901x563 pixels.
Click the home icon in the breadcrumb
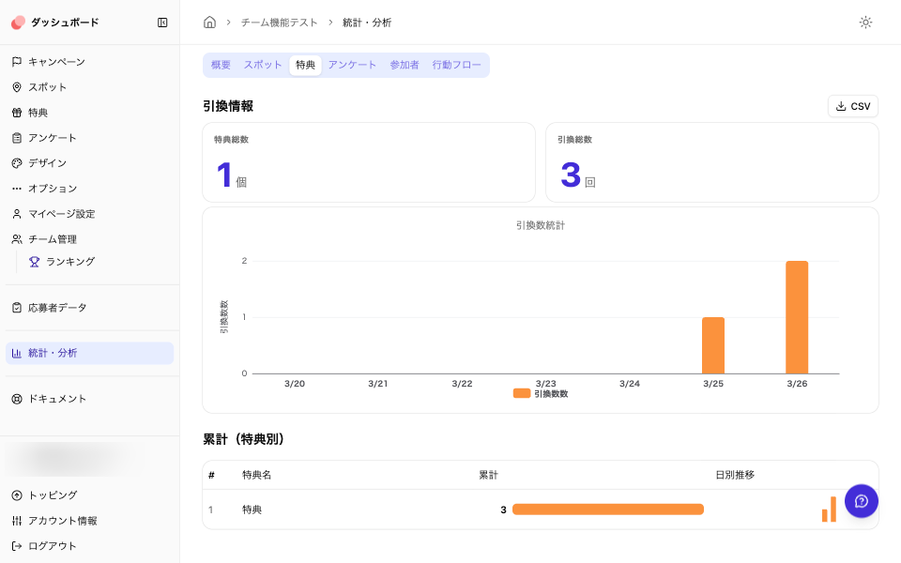pos(208,21)
